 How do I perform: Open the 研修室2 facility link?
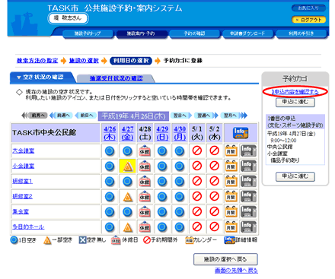pos(23,196)
